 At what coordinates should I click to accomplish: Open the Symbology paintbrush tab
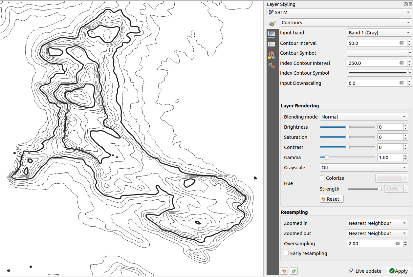[x=272, y=23]
